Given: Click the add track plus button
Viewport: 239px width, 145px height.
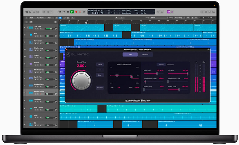Looking at the screenshot, I should tap(26, 22).
